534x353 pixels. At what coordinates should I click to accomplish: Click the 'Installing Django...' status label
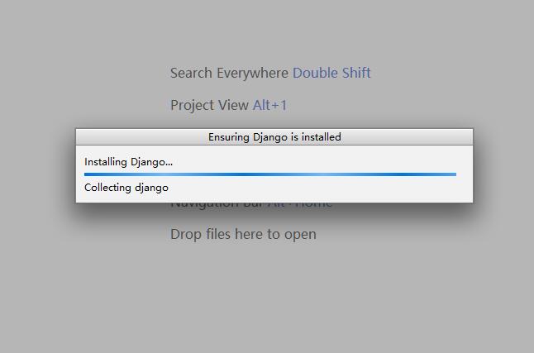pyautogui.click(x=128, y=162)
